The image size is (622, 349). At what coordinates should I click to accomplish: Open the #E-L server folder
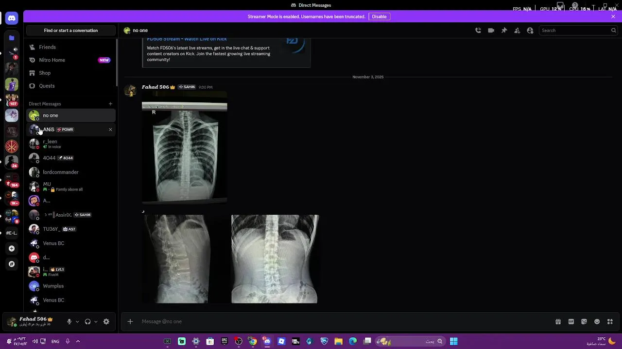12,233
